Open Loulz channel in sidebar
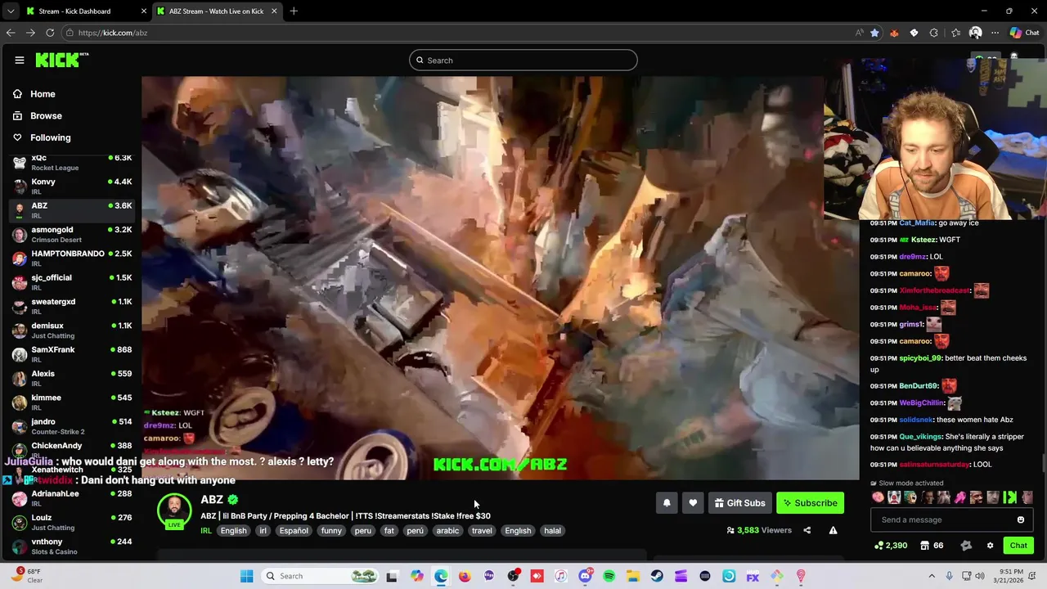Viewport: 1047px width, 589px height. [x=71, y=523]
